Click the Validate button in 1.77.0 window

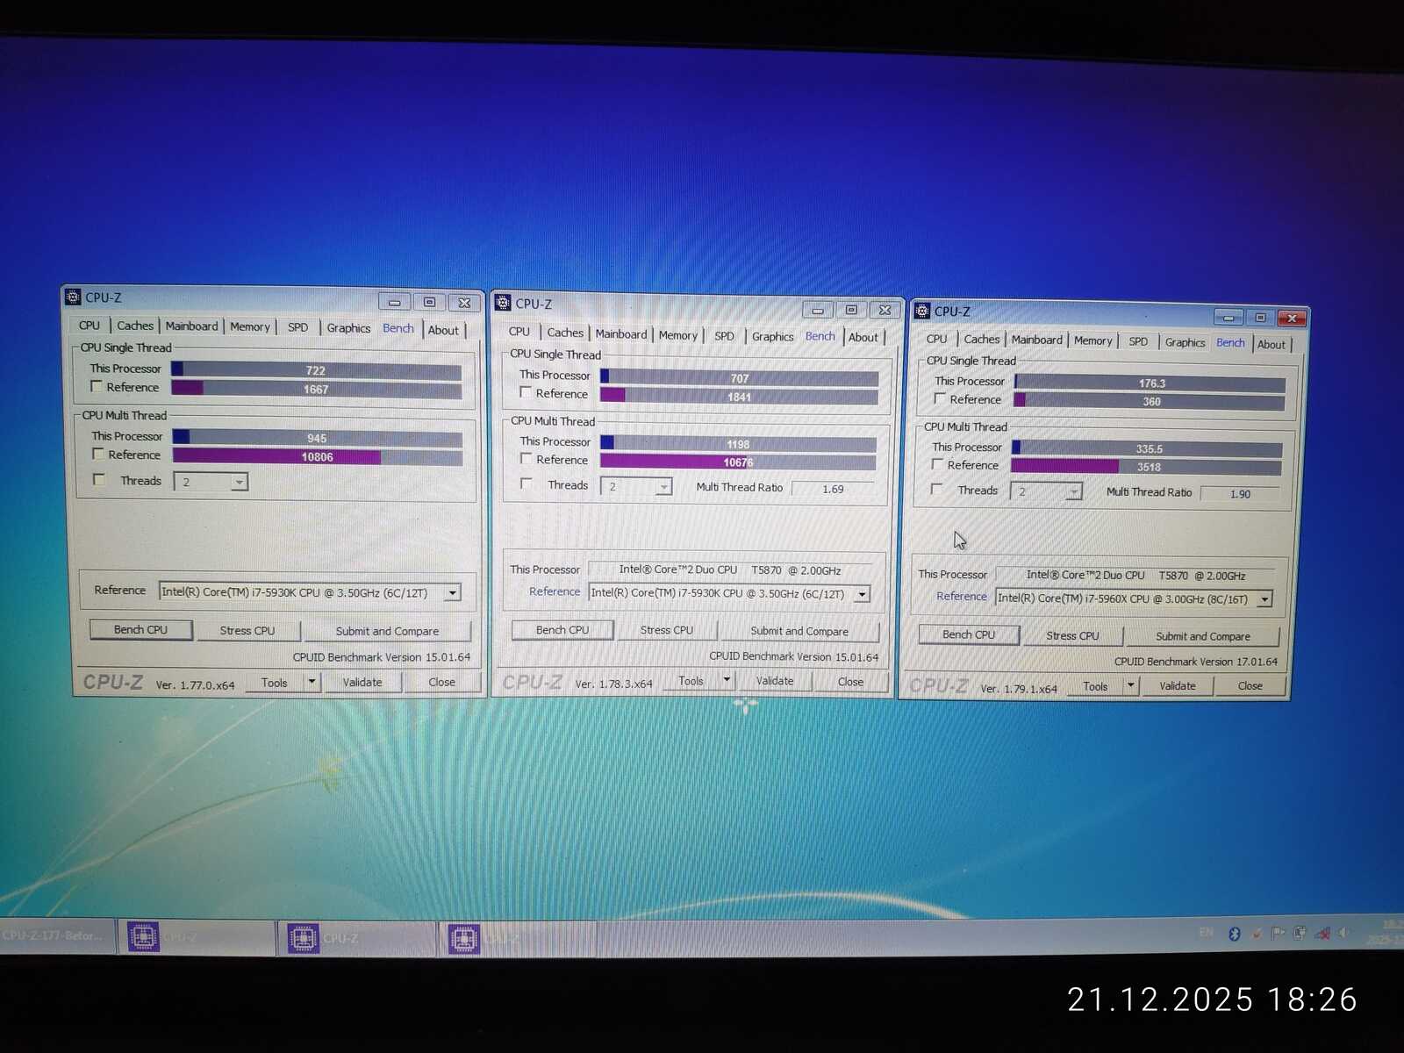362,682
